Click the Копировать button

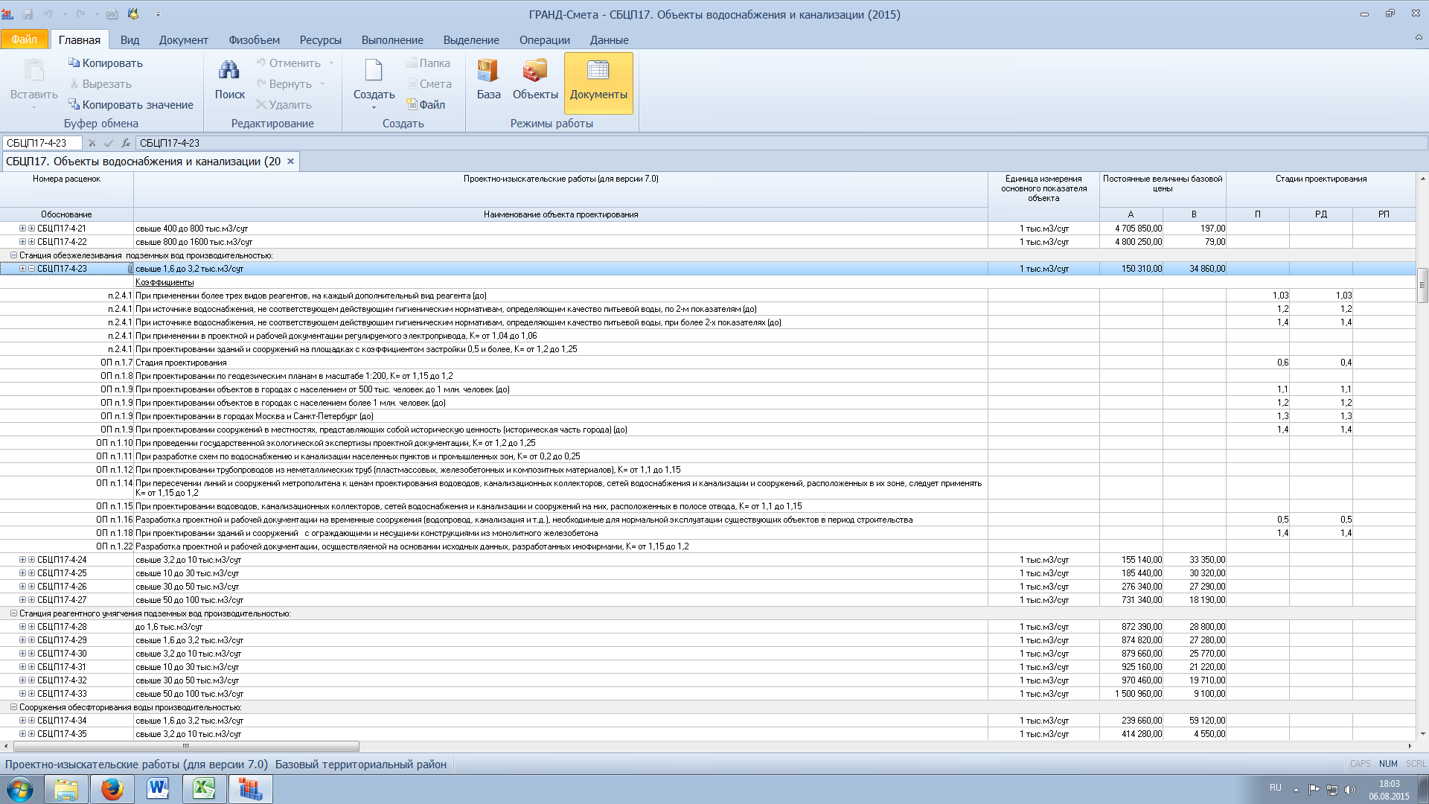pyautogui.click(x=105, y=63)
